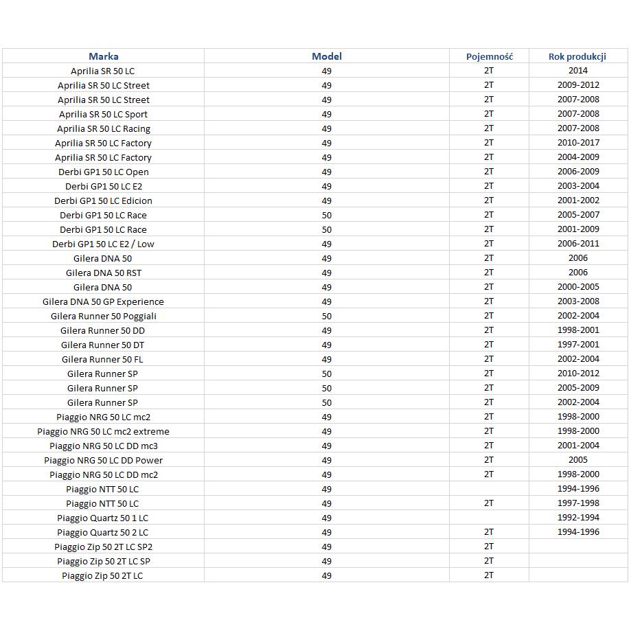Click the Derbi GP1 50 LC Open cell

[x=103, y=172]
